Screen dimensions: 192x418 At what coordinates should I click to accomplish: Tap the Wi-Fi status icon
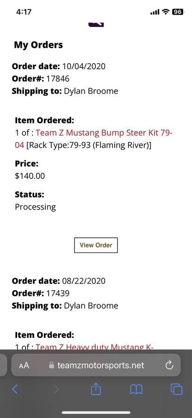166,12
